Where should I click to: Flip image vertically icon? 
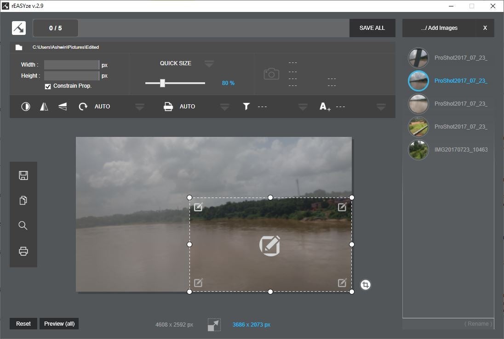pyautogui.click(x=63, y=107)
